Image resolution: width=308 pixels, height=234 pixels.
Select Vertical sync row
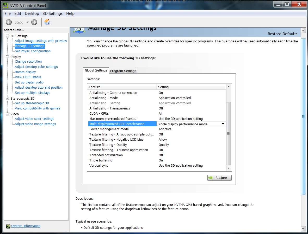click(x=157, y=165)
